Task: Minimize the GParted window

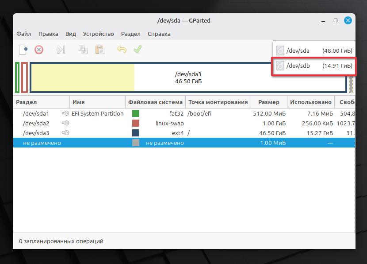Action: pyautogui.click(x=323, y=21)
